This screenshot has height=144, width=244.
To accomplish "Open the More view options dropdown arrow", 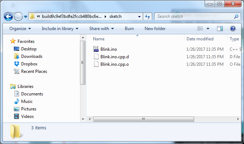I will click(208, 29).
